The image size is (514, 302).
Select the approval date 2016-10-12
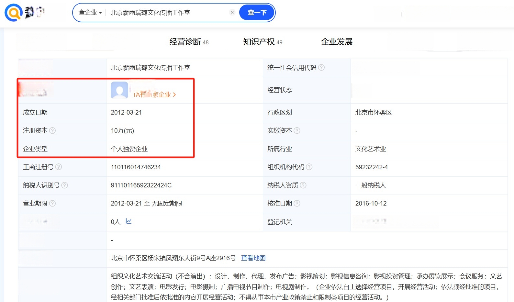(x=371, y=203)
